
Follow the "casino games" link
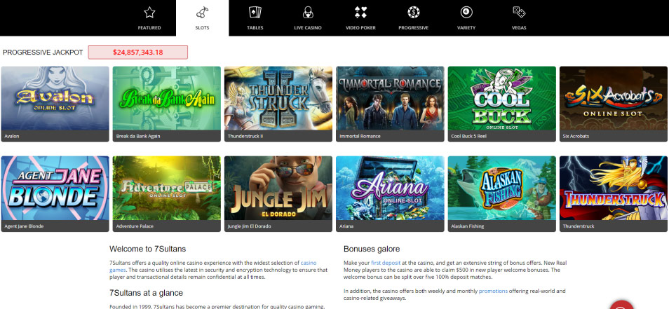309,263
